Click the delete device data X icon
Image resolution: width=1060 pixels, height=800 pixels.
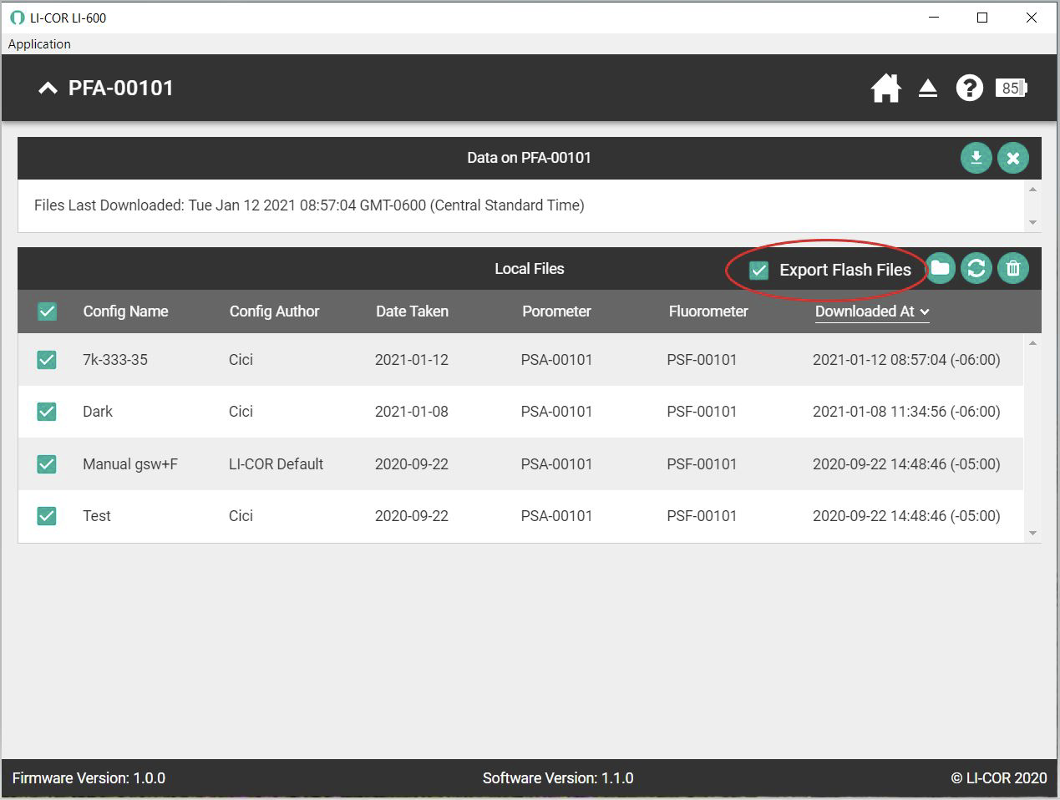(1012, 158)
